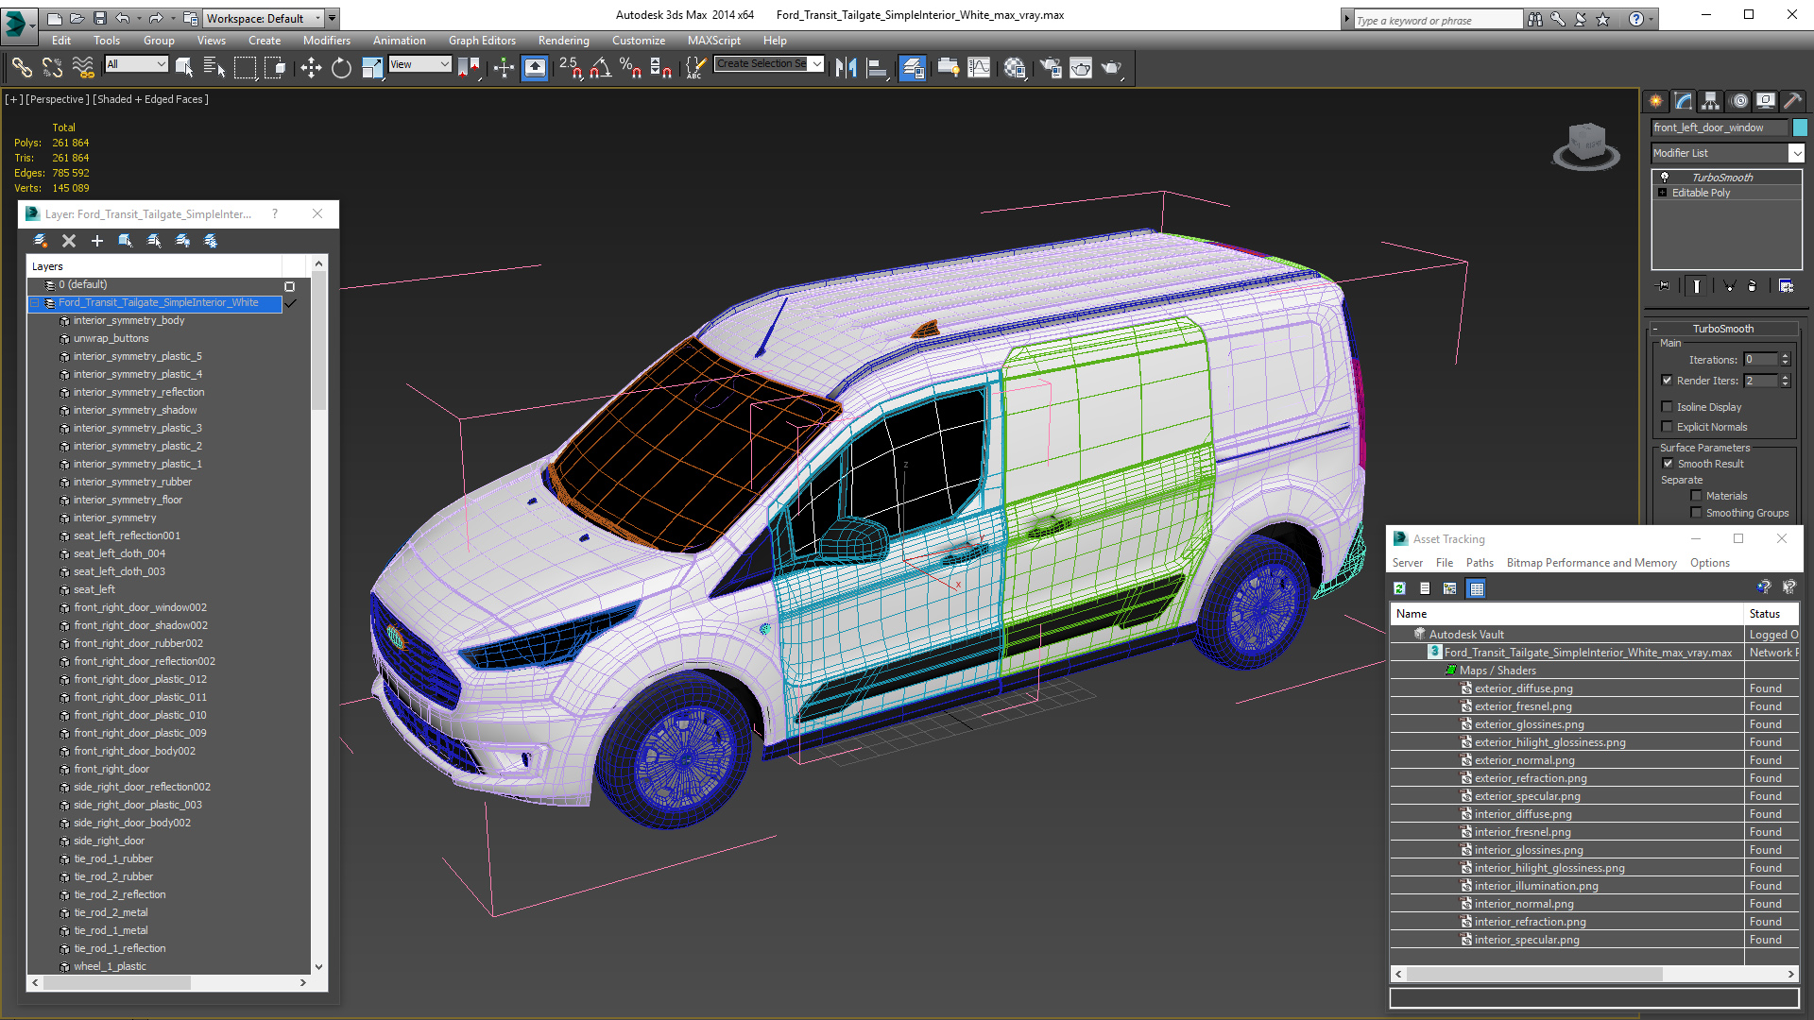Toggle the 0 (default) layer box
The image size is (1814, 1020).
(x=290, y=286)
